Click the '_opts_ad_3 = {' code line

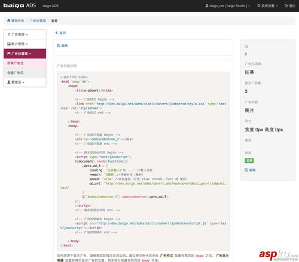coord(95,165)
